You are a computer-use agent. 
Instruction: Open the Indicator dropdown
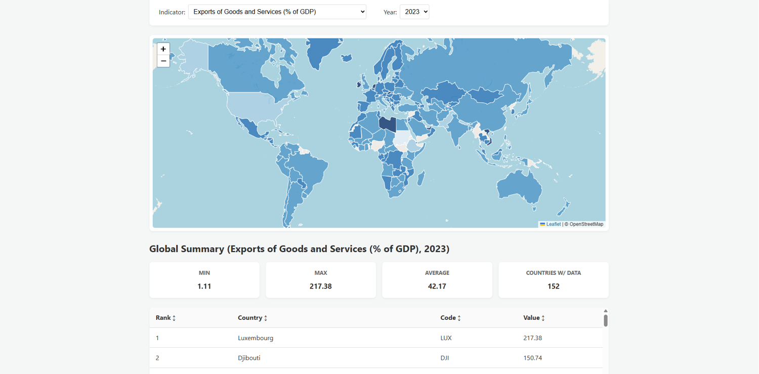[x=277, y=12]
